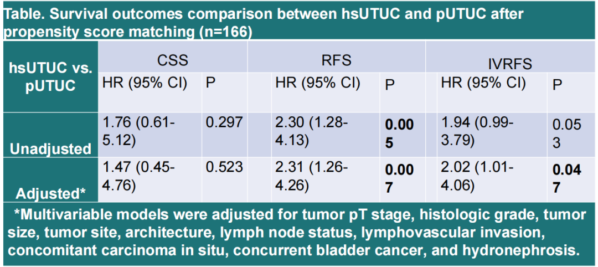Click the bold adjusted RFS P value 0.007
Image resolution: width=598 pixels, height=267 pixels.
pos(398,178)
